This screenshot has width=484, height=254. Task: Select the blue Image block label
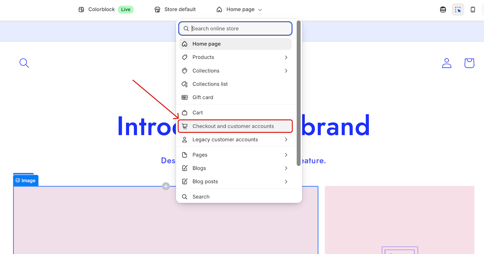click(26, 180)
